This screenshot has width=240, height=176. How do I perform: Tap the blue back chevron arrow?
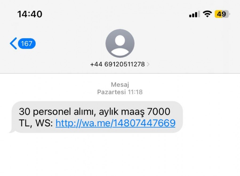pyautogui.click(x=14, y=43)
